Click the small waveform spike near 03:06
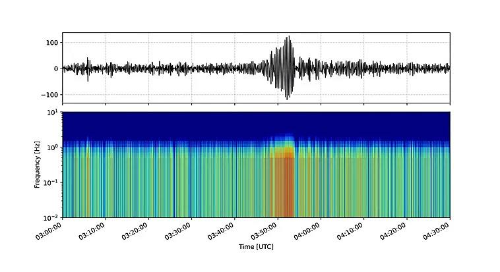Viewport: 500px width, 272px height. [x=88, y=69]
